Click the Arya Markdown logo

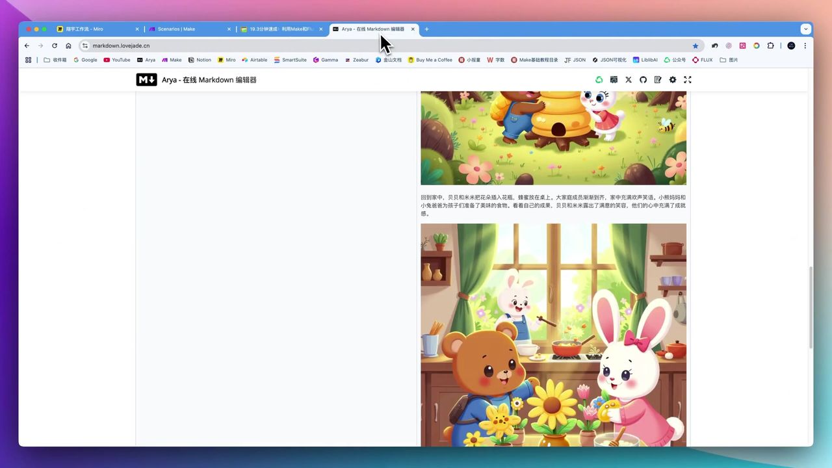[146, 80]
